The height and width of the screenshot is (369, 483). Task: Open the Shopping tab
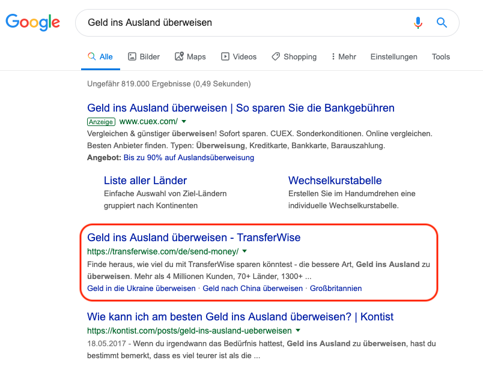[x=294, y=56]
